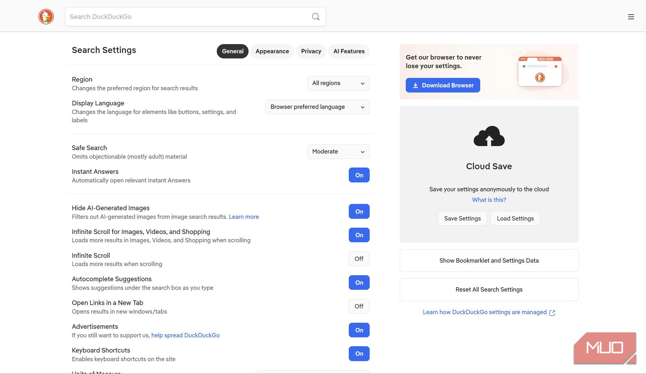Click external link icon beside settings managed
The width and height of the screenshot is (646, 374).
coord(552,313)
